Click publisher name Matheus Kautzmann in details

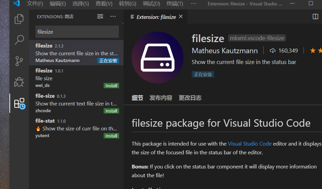[x=225, y=51]
